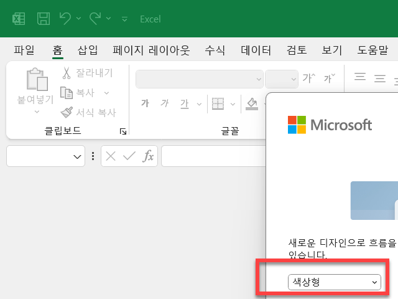Increase font size with 가^ button
The image size is (398, 299).
pos(309,78)
